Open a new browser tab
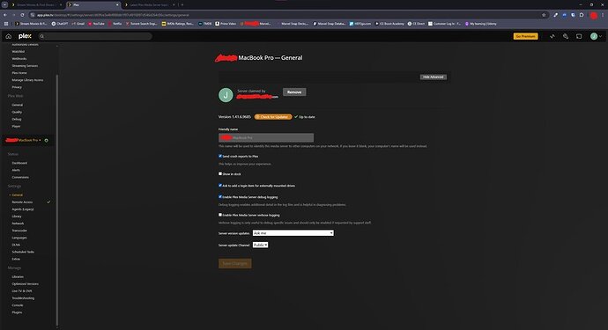The image size is (608, 330). [x=182, y=4]
